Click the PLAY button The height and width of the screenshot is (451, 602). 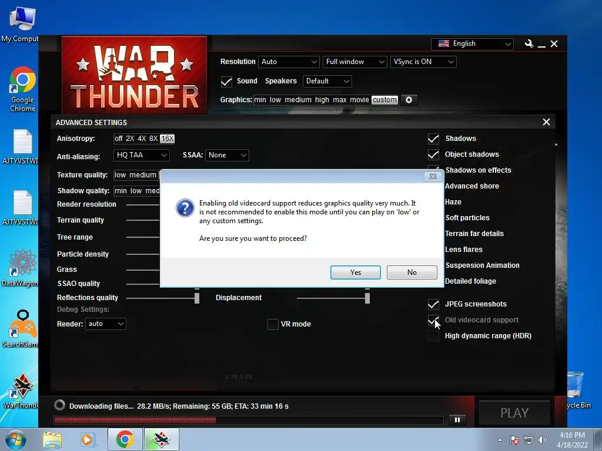pyautogui.click(x=514, y=413)
